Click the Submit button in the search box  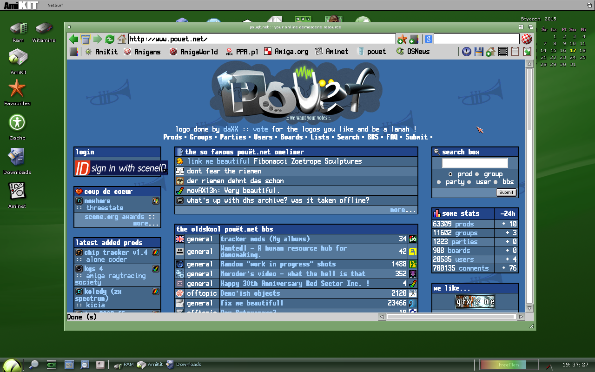pyautogui.click(x=506, y=192)
